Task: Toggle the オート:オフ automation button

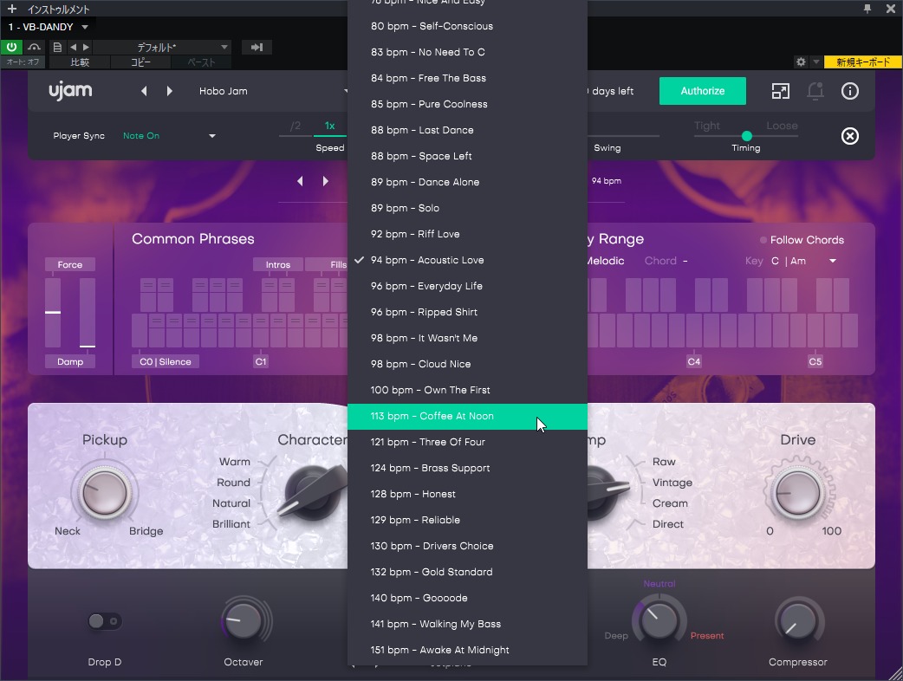Action: (23, 62)
